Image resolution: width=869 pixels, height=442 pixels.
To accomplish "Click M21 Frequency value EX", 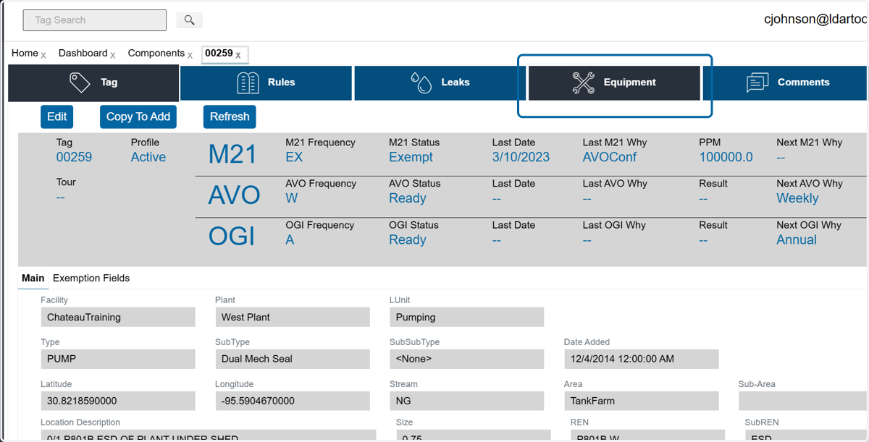I will click(x=294, y=157).
